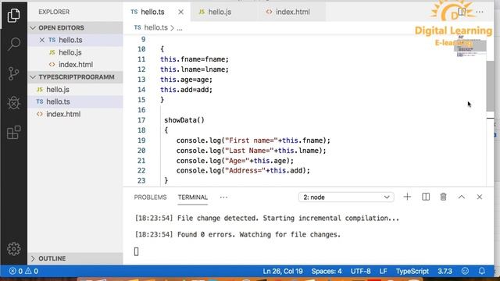This screenshot has width=500, height=281.
Task: Open the feedback smiley icon
Action: click(x=466, y=271)
